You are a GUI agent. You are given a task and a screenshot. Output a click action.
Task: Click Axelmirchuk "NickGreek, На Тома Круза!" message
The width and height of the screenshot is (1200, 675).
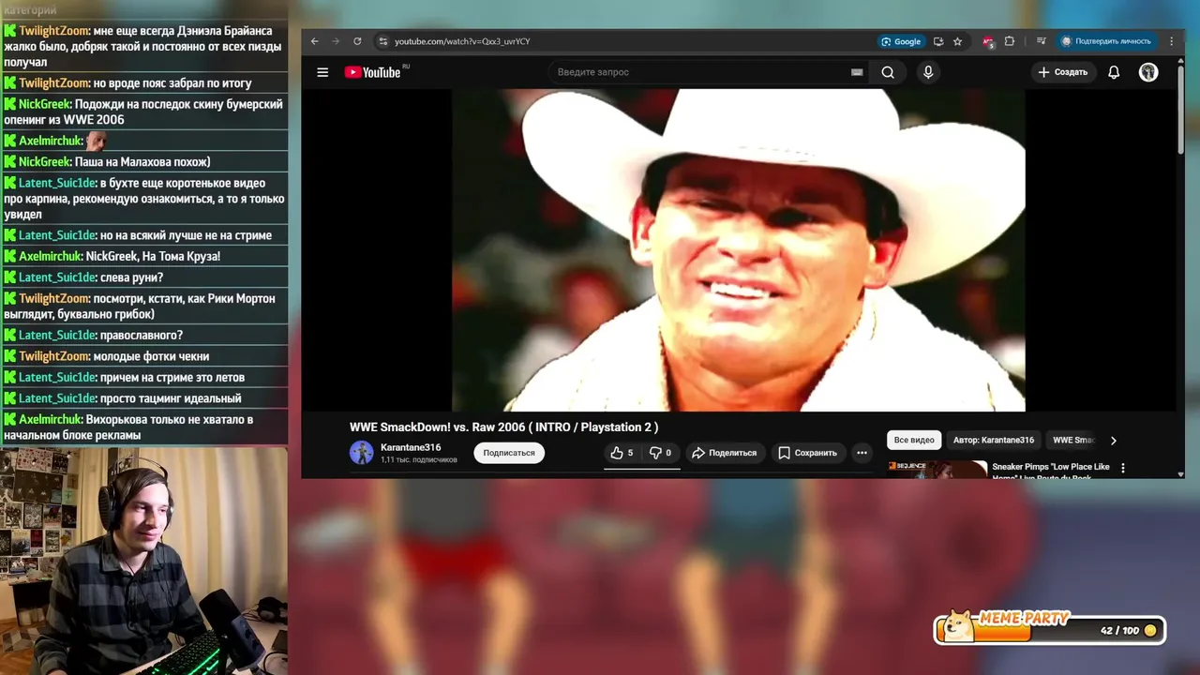click(144, 256)
